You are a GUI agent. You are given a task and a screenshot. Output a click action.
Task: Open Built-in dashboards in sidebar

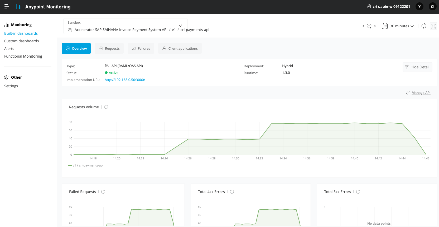pyautogui.click(x=21, y=33)
